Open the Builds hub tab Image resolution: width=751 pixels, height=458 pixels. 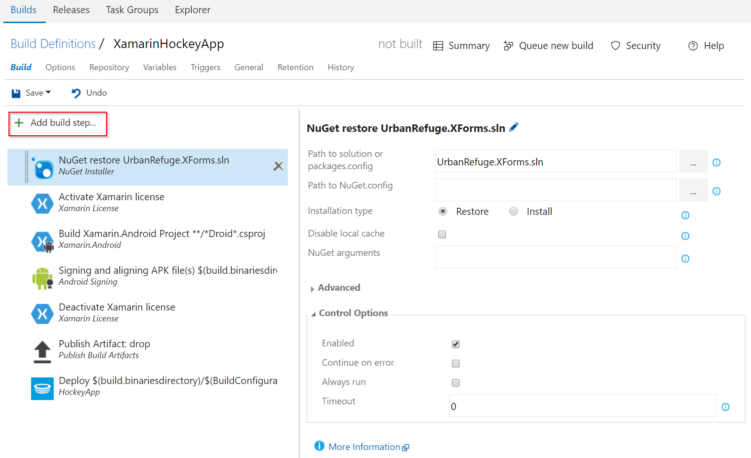click(x=24, y=10)
